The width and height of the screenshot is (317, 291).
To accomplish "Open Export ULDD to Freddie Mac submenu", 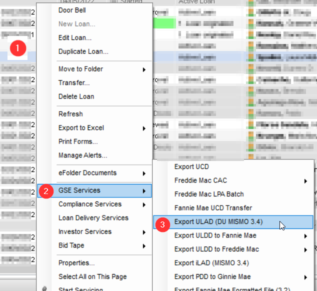I will tap(233, 249).
